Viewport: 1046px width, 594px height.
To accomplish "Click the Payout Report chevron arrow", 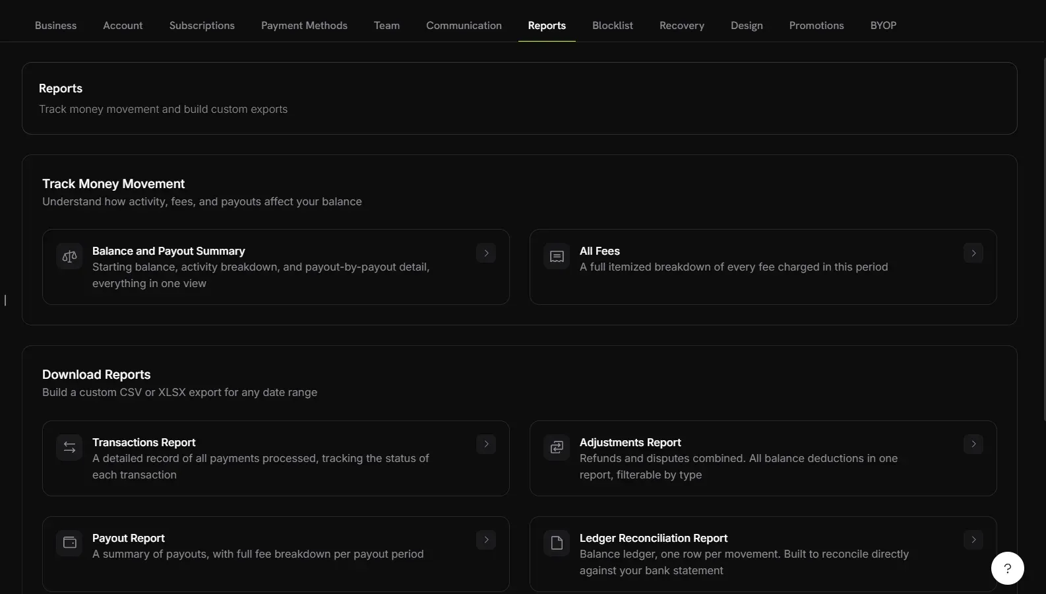I will click(x=486, y=540).
